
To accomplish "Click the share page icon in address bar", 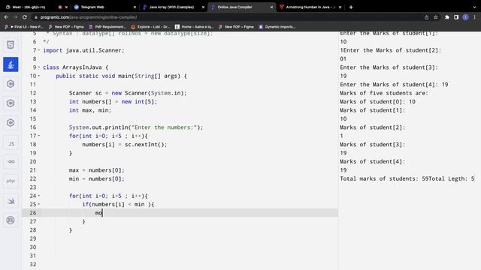I will click(x=426, y=17).
